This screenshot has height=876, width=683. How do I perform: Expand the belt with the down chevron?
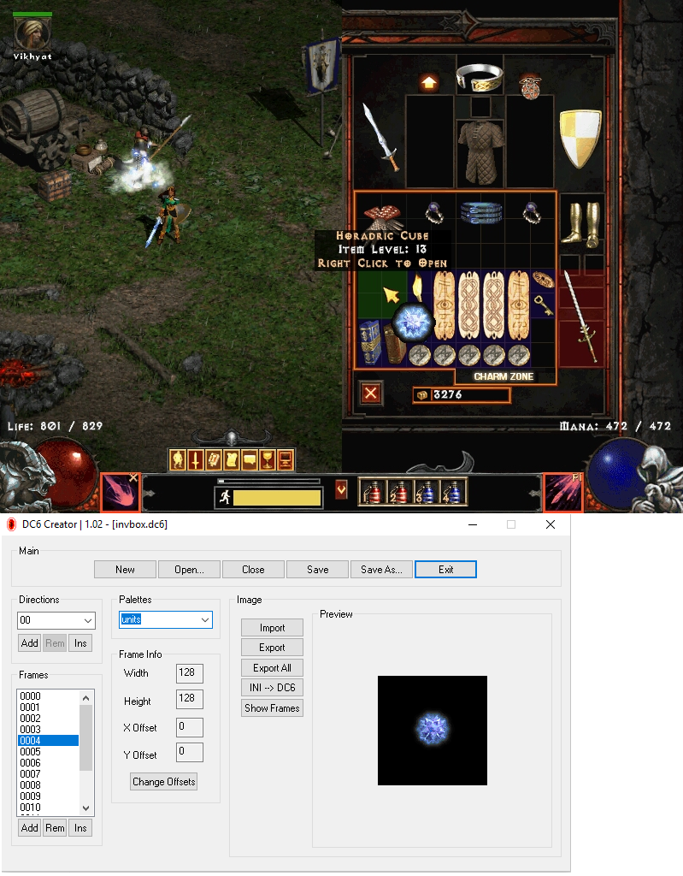(341, 490)
